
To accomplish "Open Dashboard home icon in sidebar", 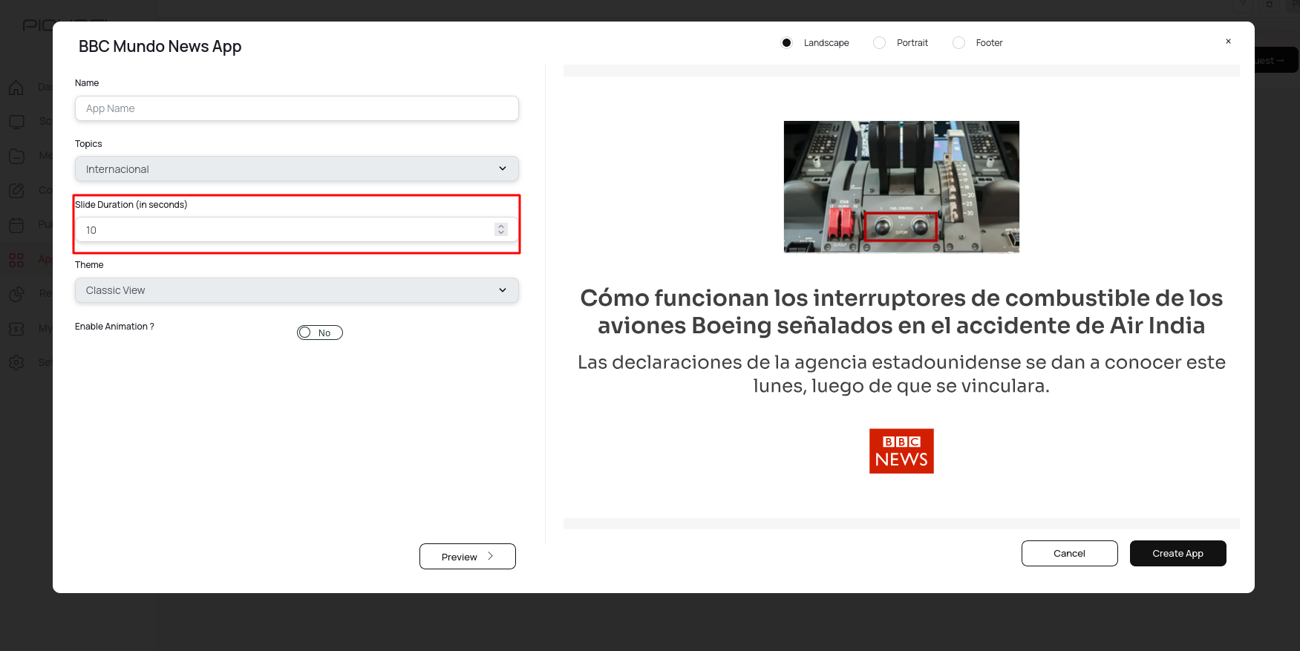I will 16,87.
